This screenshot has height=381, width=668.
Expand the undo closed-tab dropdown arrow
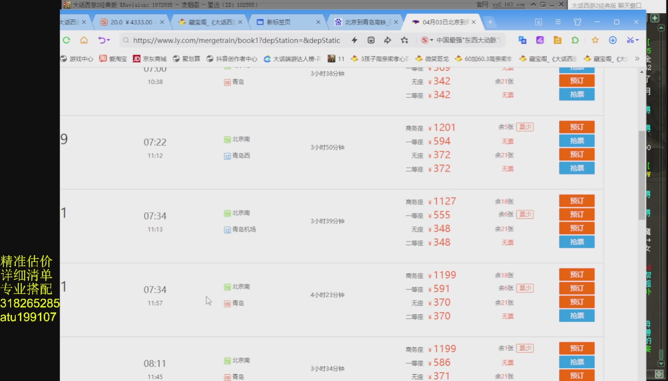click(x=109, y=40)
